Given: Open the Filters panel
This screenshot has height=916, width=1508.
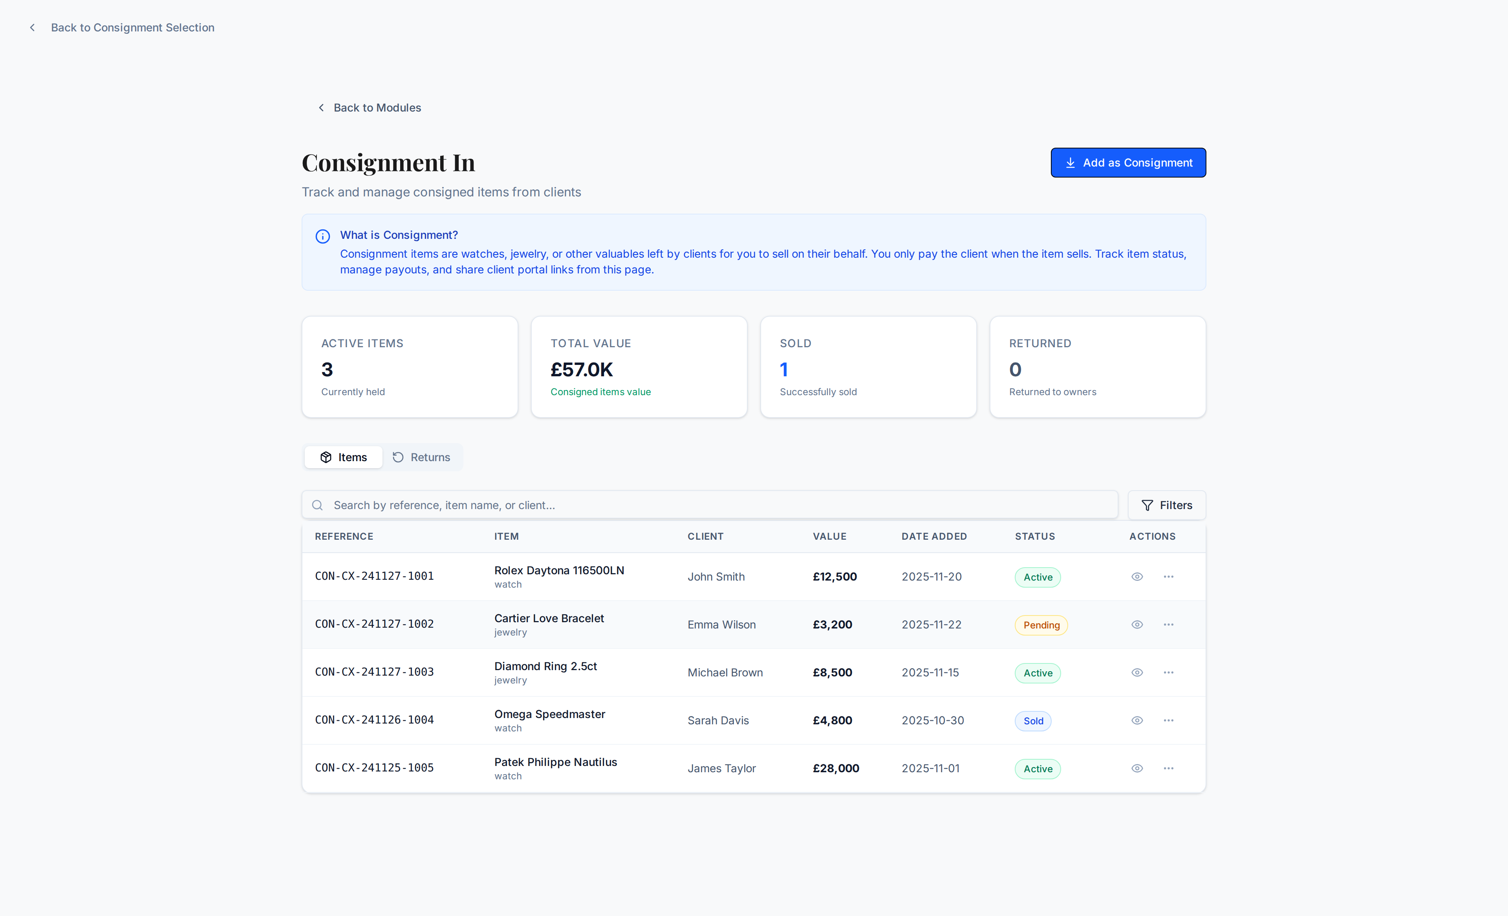Looking at the screenshot, I should tap(1166, 505).
